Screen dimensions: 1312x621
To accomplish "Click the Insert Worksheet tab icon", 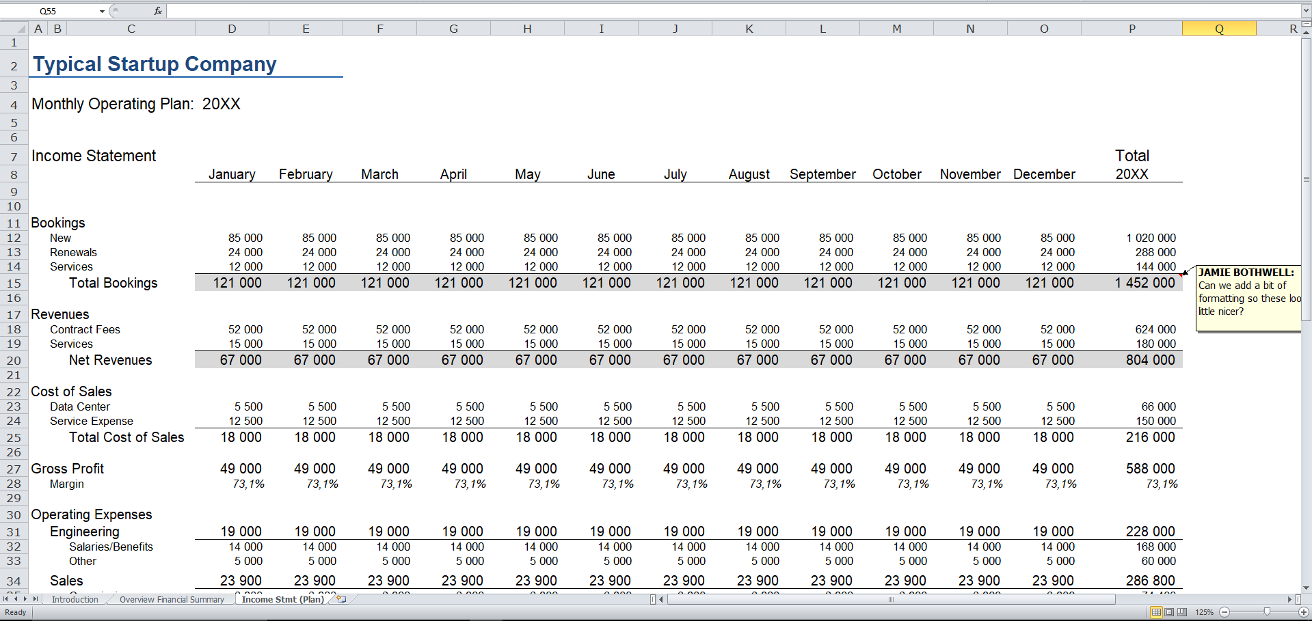I will (340, 599).
